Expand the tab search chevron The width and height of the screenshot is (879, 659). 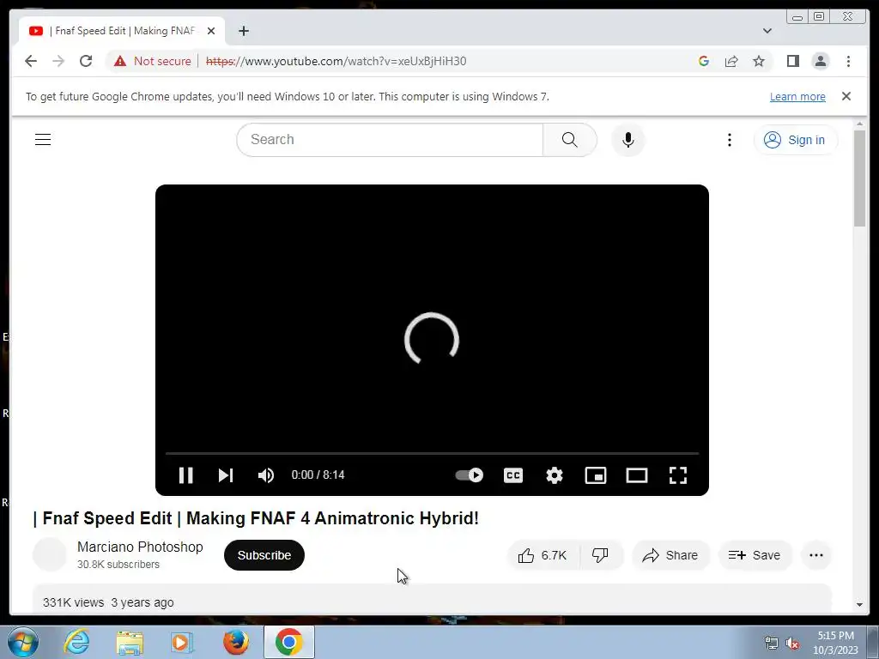coord(767,31)
